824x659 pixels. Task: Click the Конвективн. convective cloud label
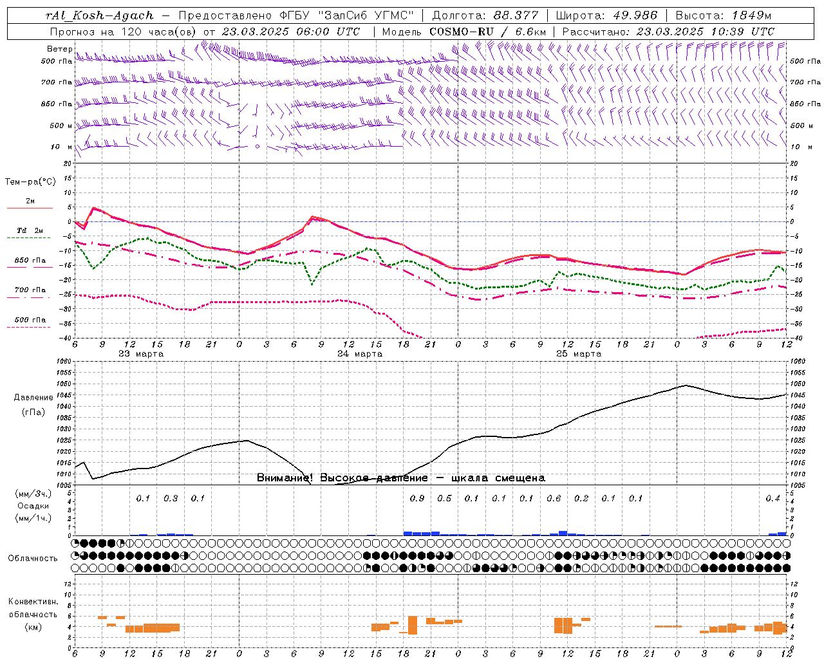point(33,602)
